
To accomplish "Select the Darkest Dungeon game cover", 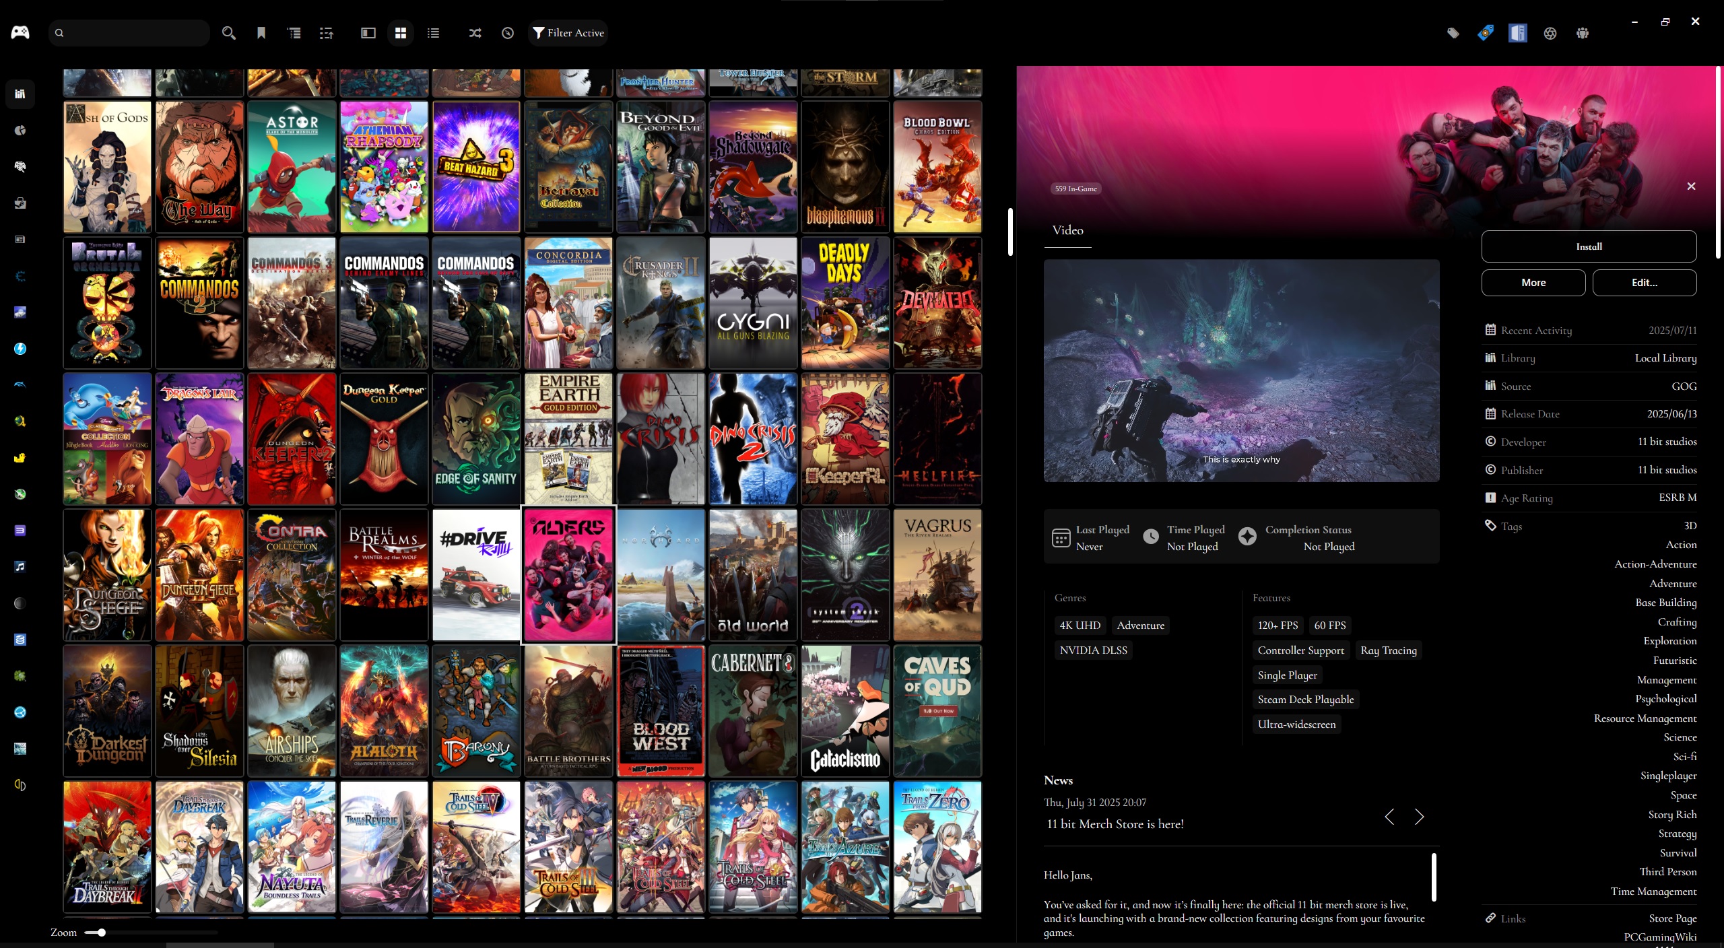I will pos(107,711).
